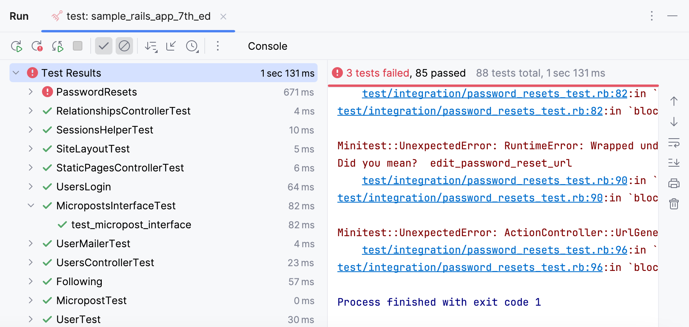Collapse the MicropostsInterfaceTest node
Viewport: 689px width, 327px height.
tap(30, 206)
